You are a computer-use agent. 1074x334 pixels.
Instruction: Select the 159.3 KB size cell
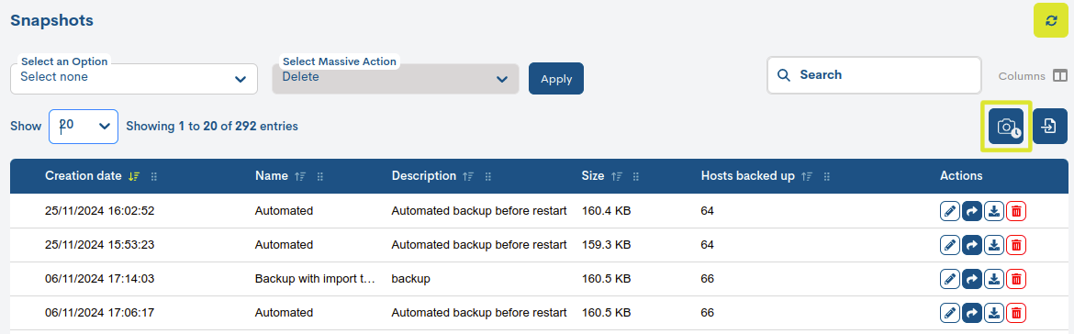pyautogui.click(x=606, y=244)
